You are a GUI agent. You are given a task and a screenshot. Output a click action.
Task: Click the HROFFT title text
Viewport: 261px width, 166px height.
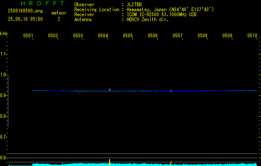43,3
